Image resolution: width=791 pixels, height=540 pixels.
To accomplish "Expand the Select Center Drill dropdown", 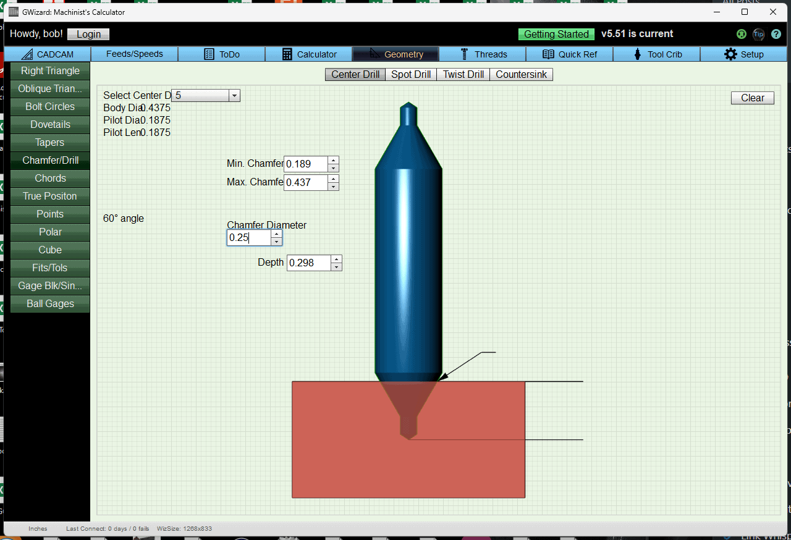I will [x=234, y=95].
